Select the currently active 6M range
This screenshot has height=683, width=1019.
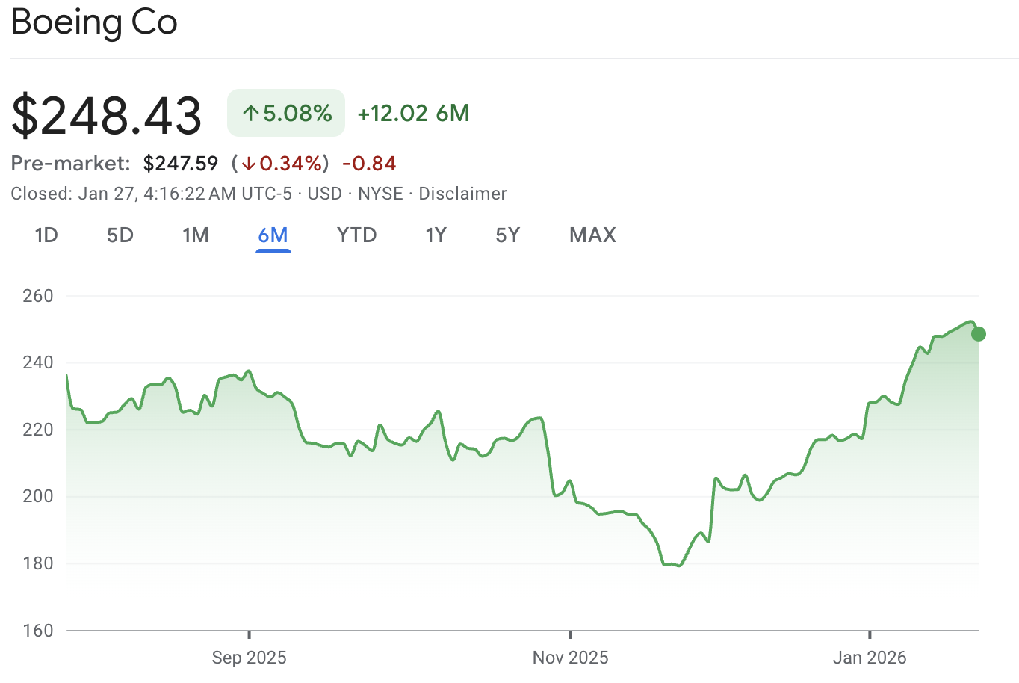pyautogui.click(x=273, y=235)
